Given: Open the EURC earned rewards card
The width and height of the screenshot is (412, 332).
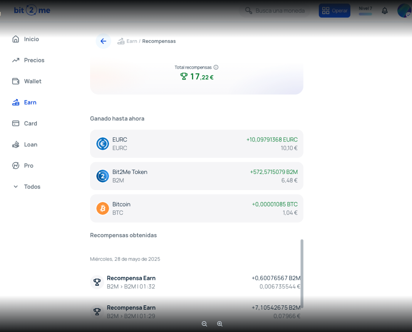Looking at the screenshot, I should coord(196,144).
